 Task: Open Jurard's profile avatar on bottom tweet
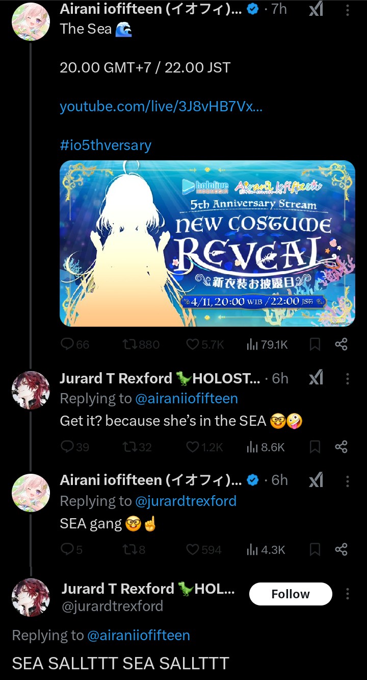pyautogui.click(x=31, y=598)
